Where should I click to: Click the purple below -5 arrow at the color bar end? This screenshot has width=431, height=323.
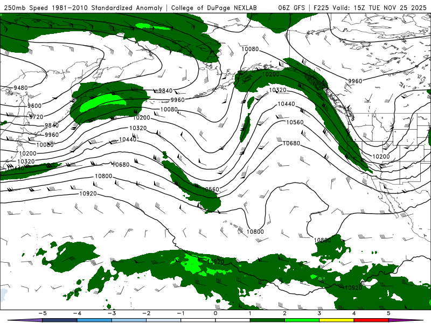[x=25, y=320]
